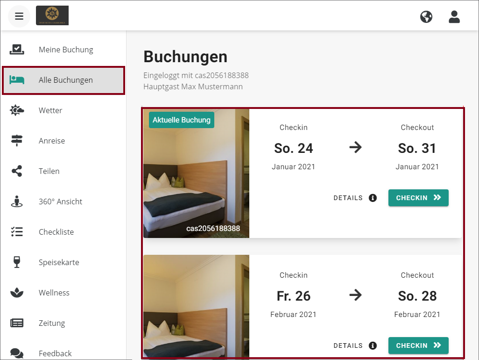Click the Wellness spa icon
The image size is (479, 360).
tap(17, 292)
